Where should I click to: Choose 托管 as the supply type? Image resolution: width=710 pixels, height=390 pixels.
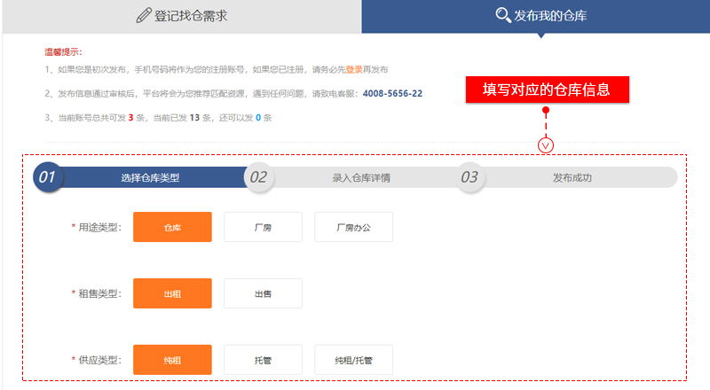(x=263, y=360)
